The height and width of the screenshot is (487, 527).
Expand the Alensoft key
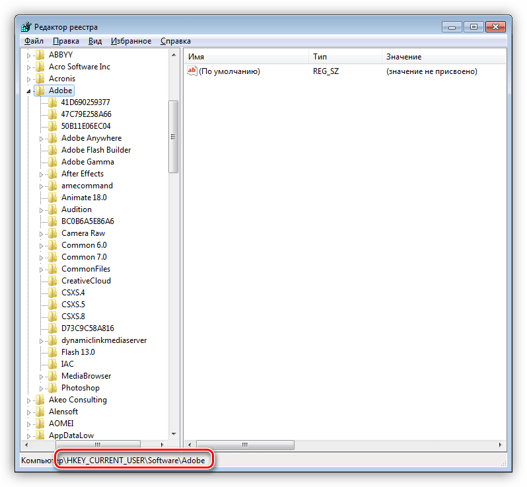[x=28, y=412]
